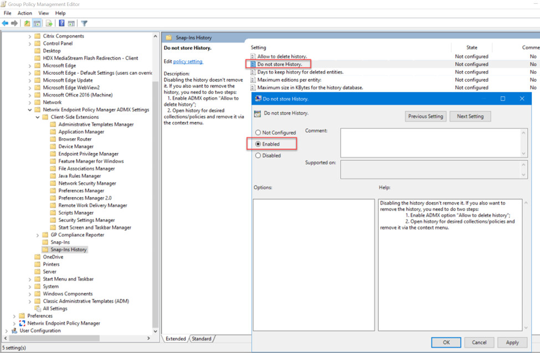Viewport: 540px width, 353px height.
Task: Expand the User Configuration node
Action: pos(7,331)
